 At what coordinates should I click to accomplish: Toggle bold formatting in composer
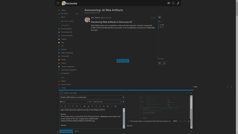(x=66, y=106)
